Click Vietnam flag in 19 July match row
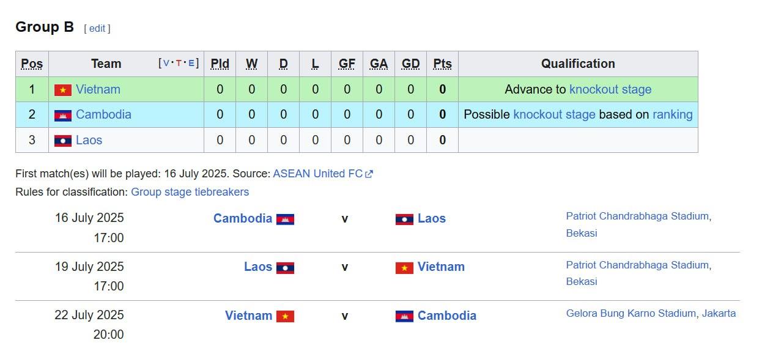This screenshot has width=762, height=362. (404, 267)
